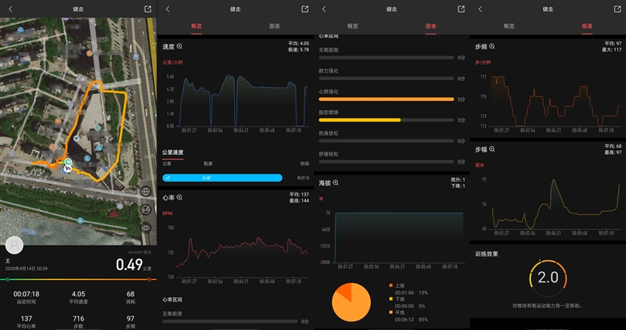Zoom the 步频 chart with its magnifier
626x330 pixels.
pos(492,46)
